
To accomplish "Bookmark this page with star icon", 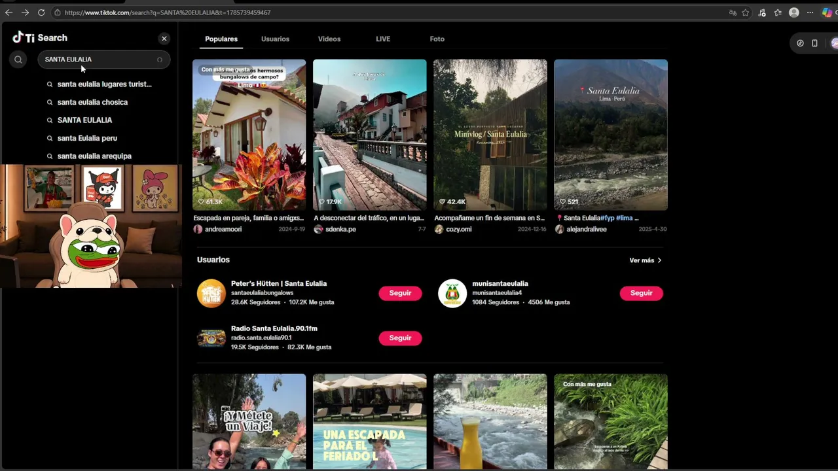I will coord(746,12).
